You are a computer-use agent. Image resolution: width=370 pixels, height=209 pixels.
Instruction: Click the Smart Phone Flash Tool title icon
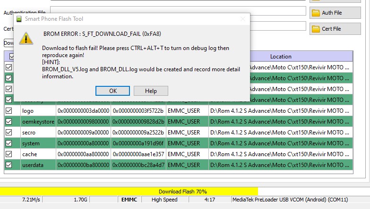pos(19,19)
